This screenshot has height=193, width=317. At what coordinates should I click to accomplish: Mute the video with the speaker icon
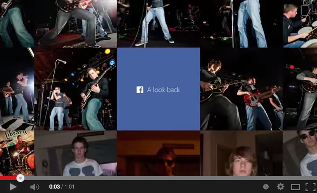point(34,187)
